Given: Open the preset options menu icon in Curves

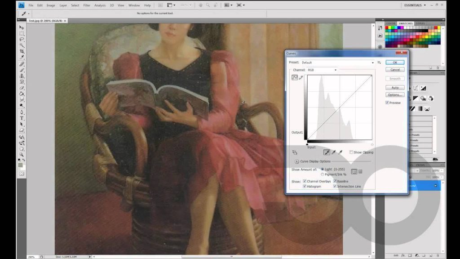Looking at the screenshot, I should pyautogui.click(x=379, y=62).
